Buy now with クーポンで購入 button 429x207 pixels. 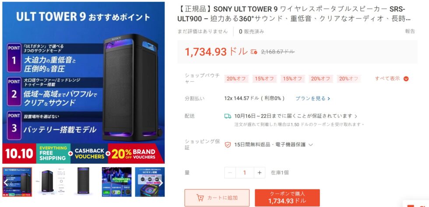287,198
